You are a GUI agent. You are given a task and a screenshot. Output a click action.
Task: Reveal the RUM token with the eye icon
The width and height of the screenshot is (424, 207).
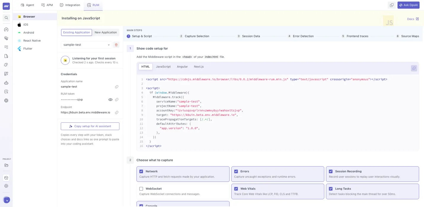[110, 100]
